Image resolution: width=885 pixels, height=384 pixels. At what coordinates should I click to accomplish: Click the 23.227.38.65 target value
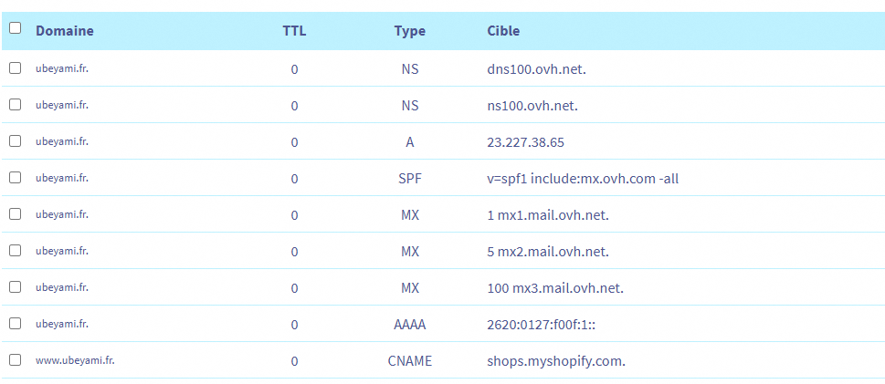click(x=527, y=142)
